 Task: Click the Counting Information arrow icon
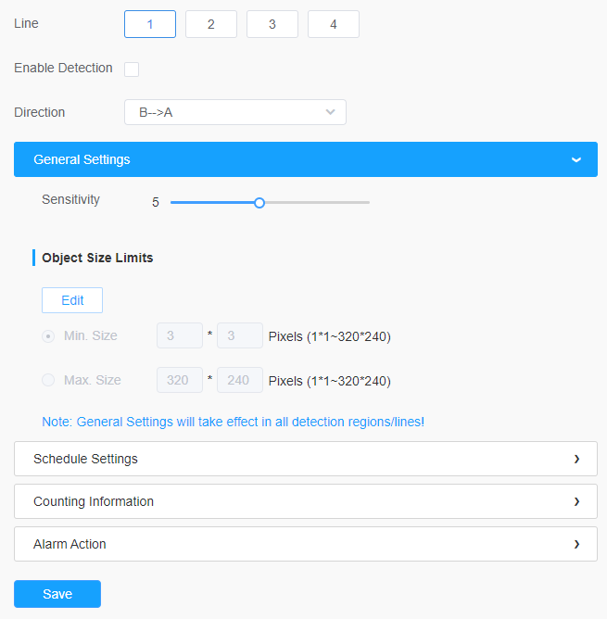(576, 501)
